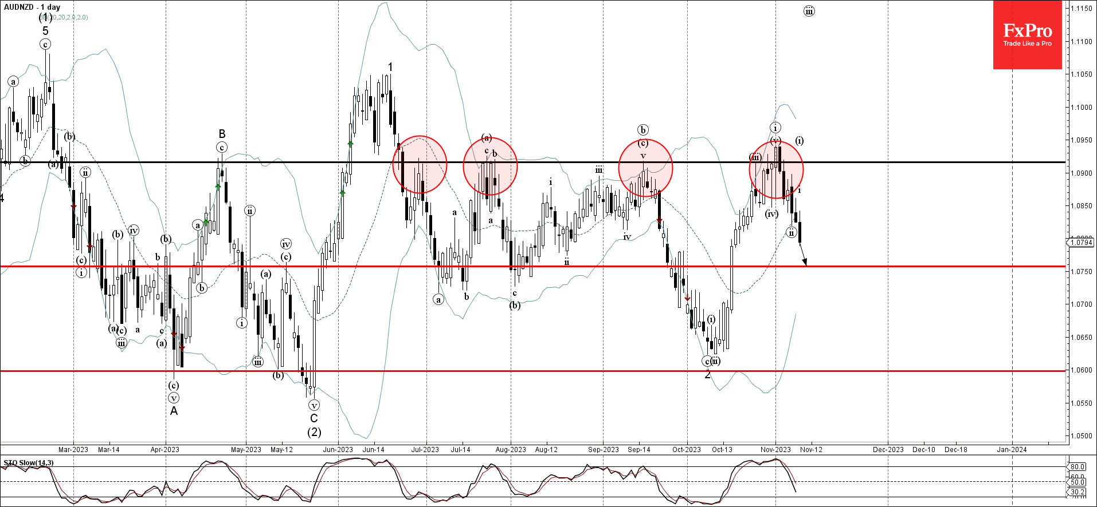Select the 1.1000 price axis label

click(x=1081, y=108)
